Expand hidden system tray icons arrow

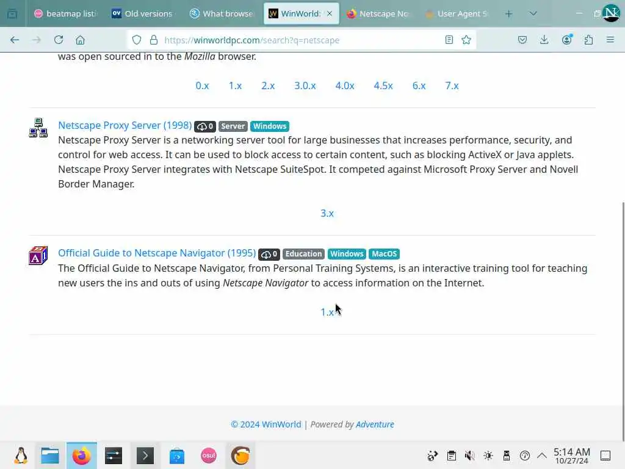click(x=542, y=456)
